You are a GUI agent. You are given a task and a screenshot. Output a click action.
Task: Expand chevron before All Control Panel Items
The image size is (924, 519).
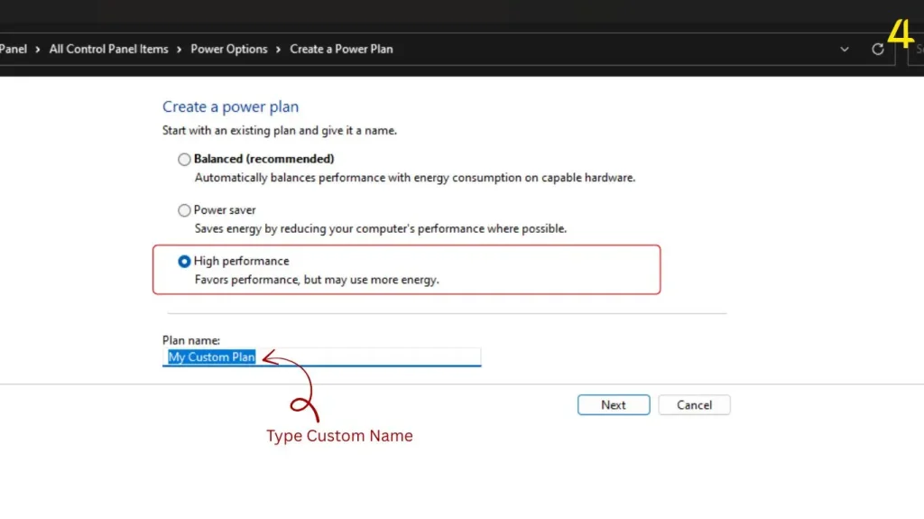39,50
